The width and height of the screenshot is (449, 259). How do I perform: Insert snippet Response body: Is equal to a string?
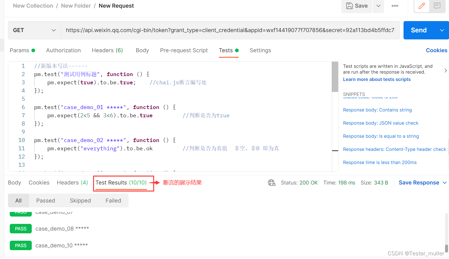pos(381,136)
